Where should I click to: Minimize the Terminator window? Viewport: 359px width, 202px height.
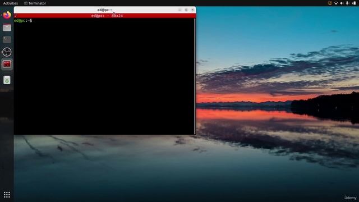click(179, 10)
